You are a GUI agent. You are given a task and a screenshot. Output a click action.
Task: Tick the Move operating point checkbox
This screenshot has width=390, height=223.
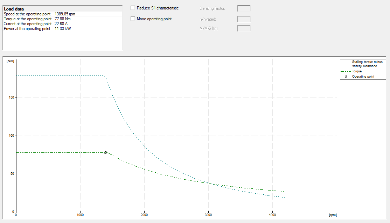pyautogui.click(x=133, y=19)
